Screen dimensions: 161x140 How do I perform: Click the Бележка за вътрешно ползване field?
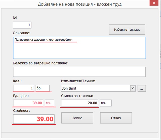tap(79, 72)
